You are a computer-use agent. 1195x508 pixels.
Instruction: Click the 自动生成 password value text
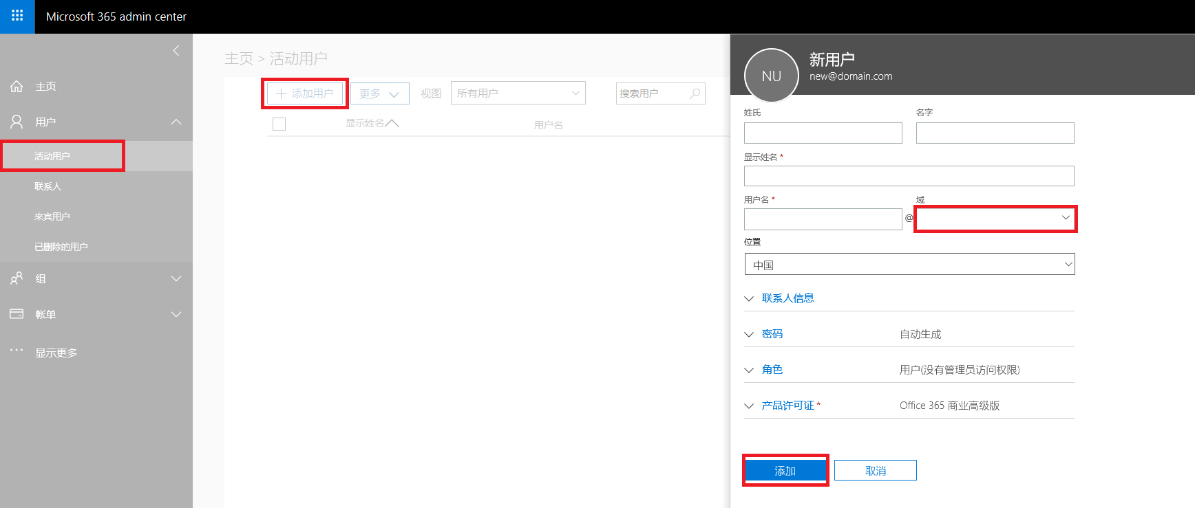pos(920,334)
